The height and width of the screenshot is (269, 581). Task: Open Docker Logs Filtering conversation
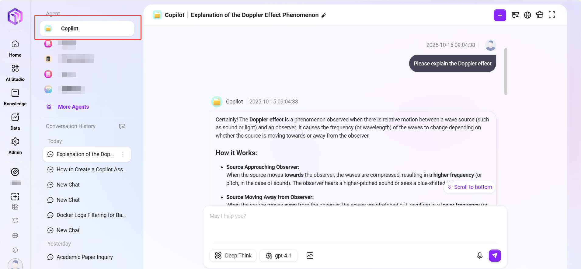coord(91,215)
